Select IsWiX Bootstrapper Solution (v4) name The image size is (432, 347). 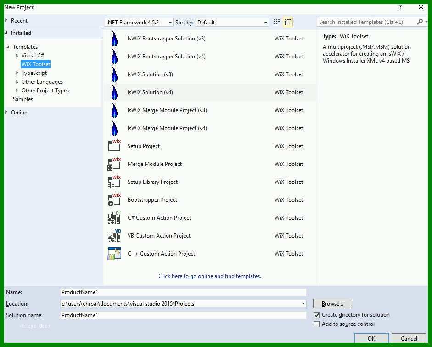coord(166,56)
